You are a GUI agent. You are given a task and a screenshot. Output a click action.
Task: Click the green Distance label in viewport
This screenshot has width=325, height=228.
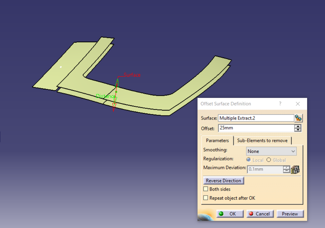[105, 96]
